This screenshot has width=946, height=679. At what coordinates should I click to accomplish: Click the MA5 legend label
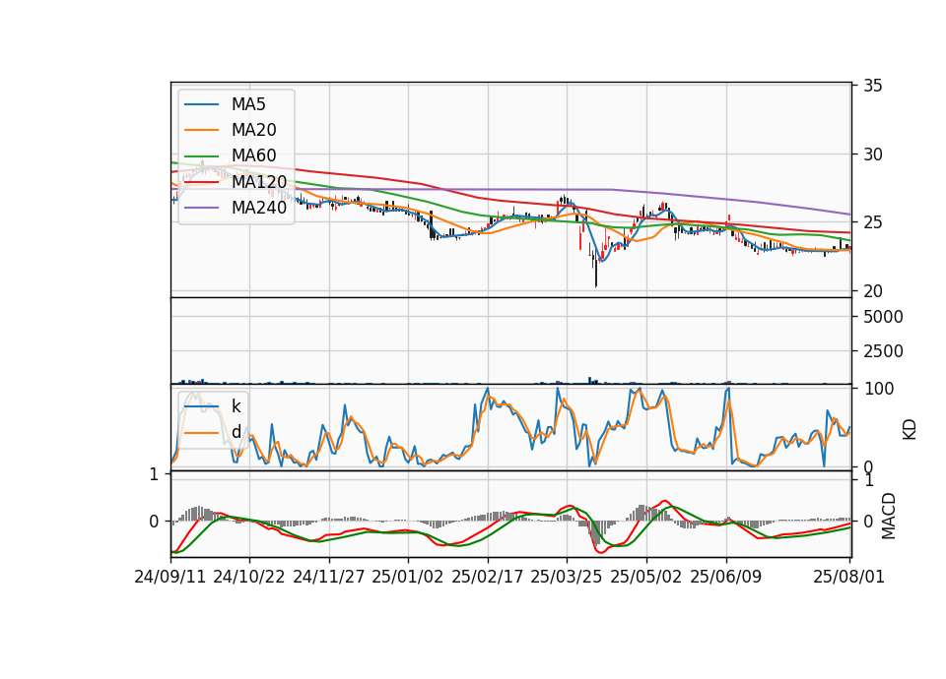(248, 104)
